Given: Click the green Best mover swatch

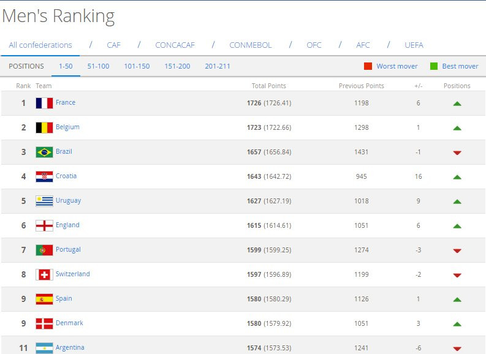Looking at the screenshot, I should 435,66.
